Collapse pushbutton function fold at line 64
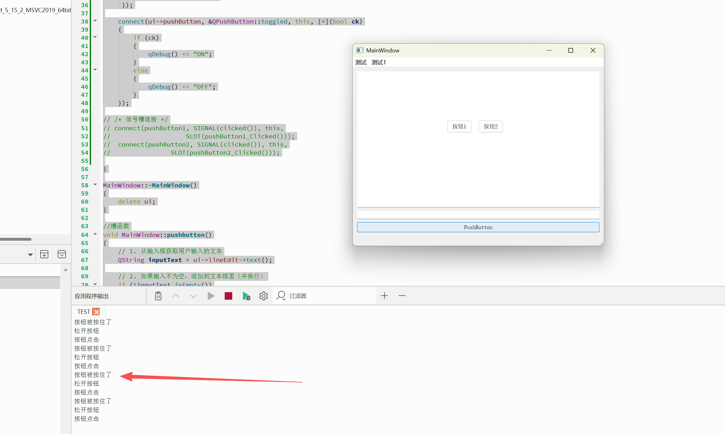This screenshot has height=434, width=725. [x=95, y=234]
